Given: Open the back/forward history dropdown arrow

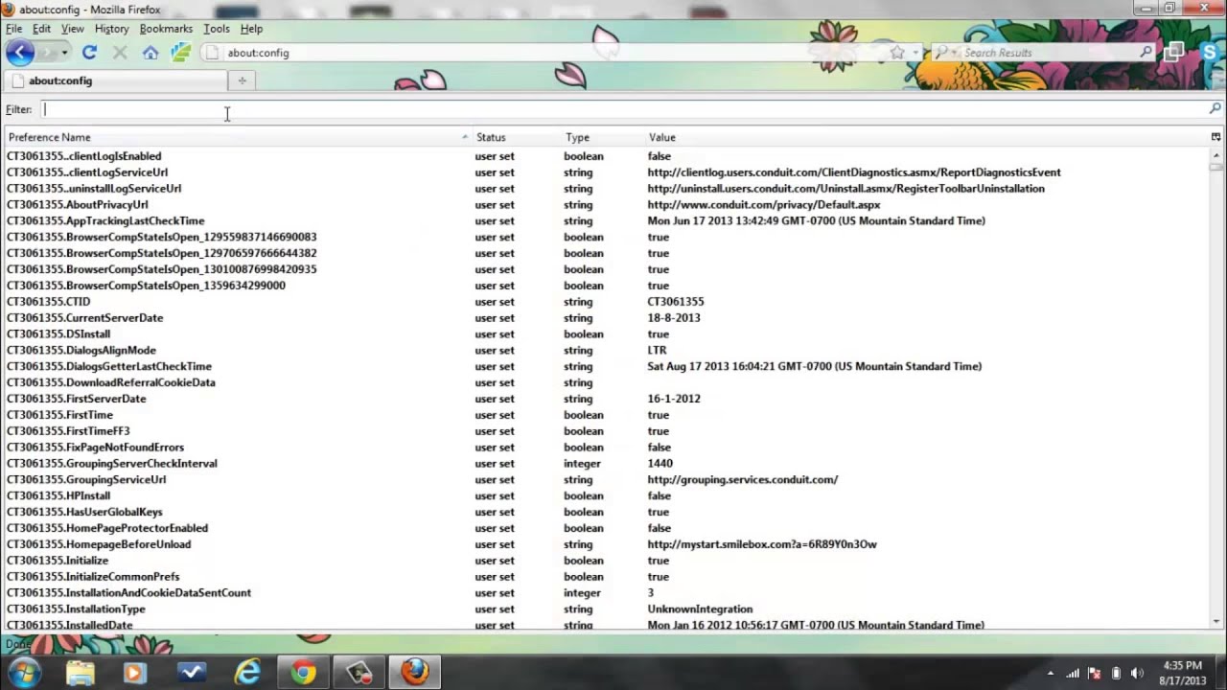Looking at the screenshot, I should (x=64, y=53).
